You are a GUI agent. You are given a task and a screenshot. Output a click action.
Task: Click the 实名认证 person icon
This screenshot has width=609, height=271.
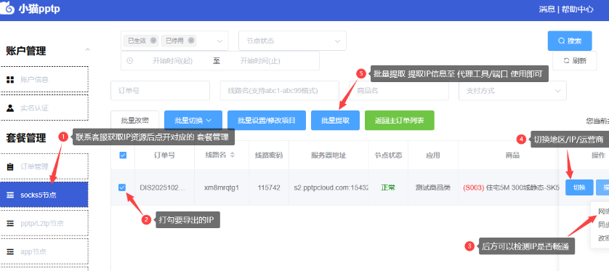tap(10, 108)
